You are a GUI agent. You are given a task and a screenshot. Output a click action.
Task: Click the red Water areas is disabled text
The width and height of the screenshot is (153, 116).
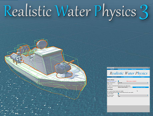click(131, 81)
